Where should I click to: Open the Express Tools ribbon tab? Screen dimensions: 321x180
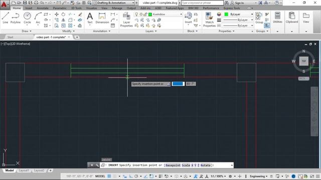click(232, 8)
